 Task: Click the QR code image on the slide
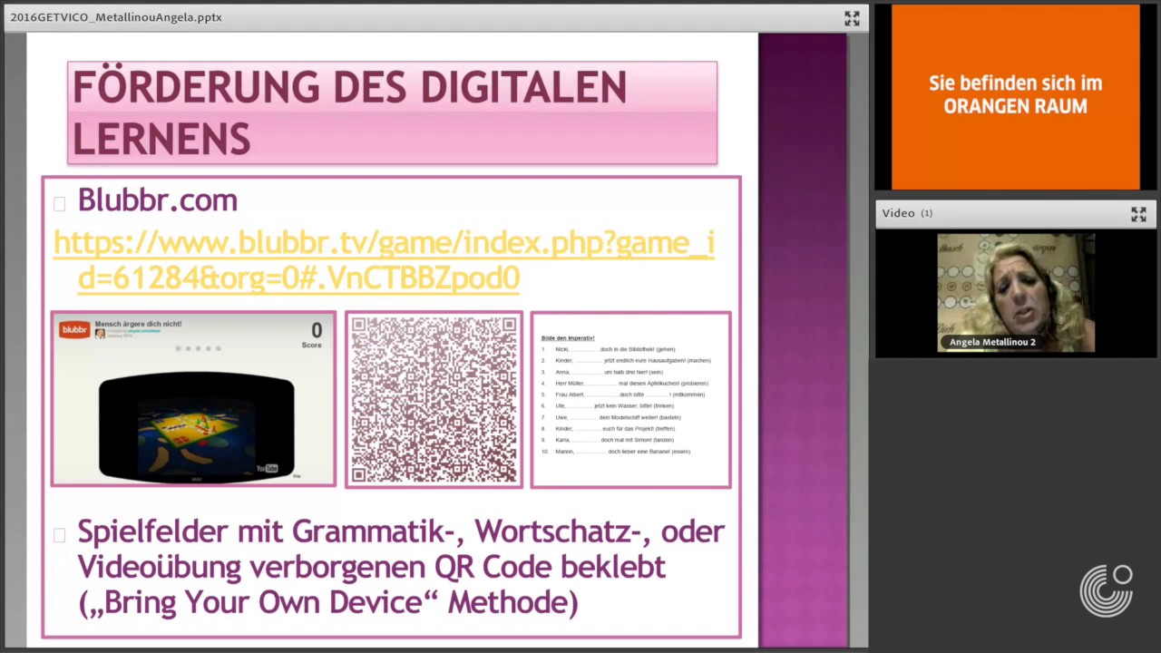(434, 400)
